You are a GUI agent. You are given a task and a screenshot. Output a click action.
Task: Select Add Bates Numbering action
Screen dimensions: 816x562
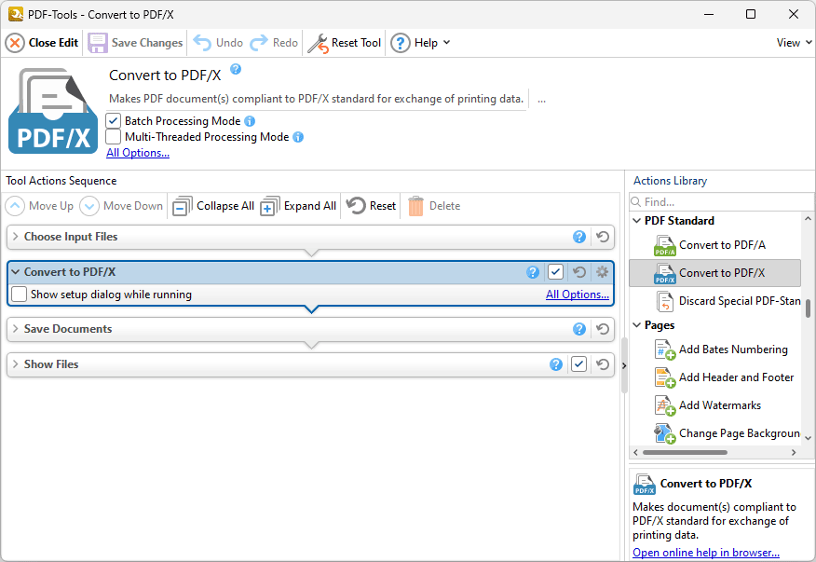715,350
